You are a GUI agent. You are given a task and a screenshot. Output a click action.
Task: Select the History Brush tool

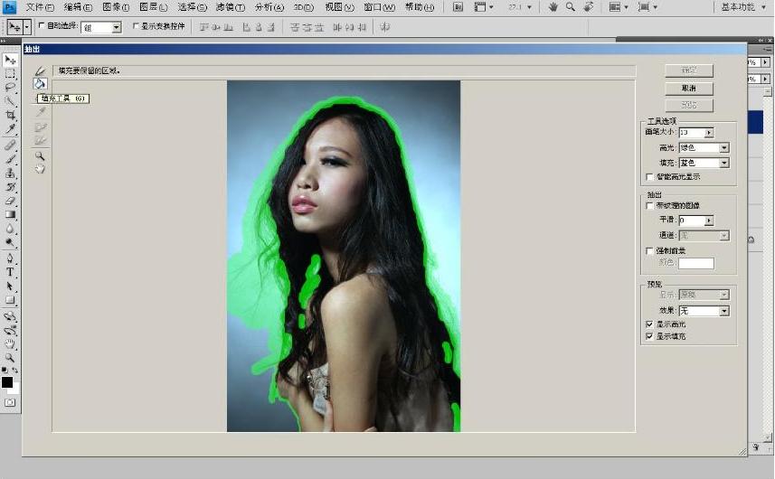click(10, 187)
